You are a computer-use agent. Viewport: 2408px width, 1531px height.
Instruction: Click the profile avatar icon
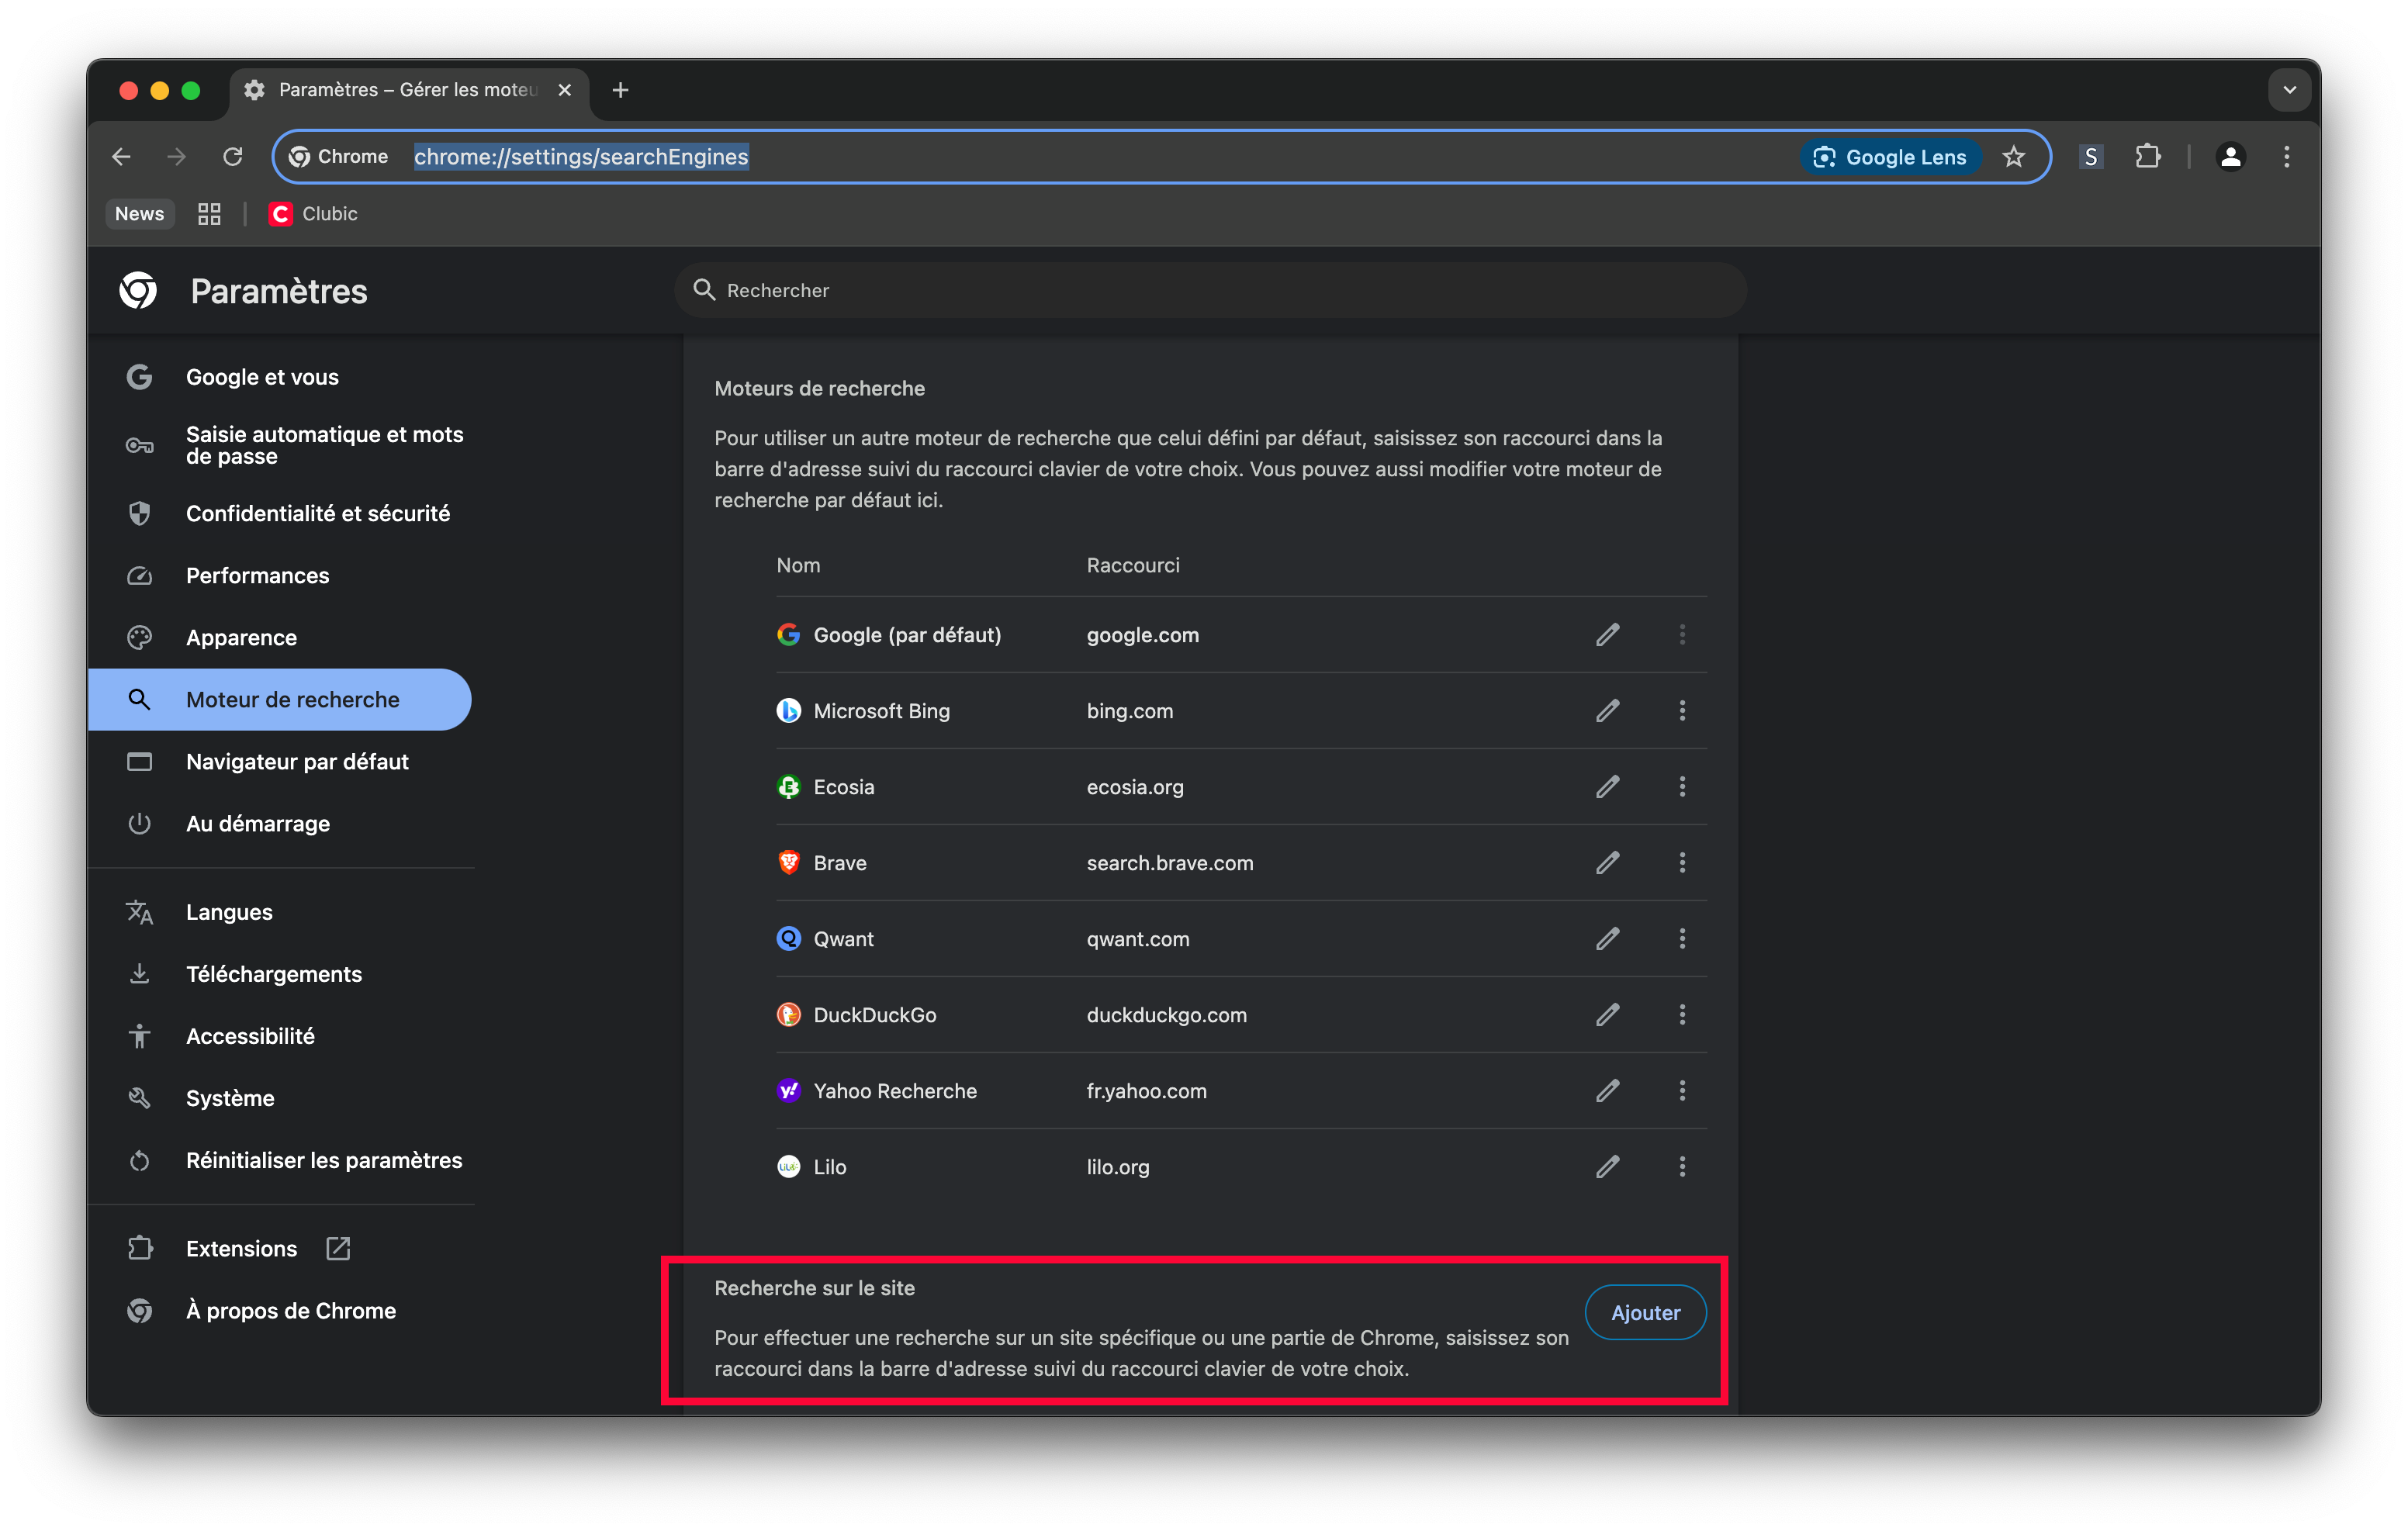coord(2230,157)
